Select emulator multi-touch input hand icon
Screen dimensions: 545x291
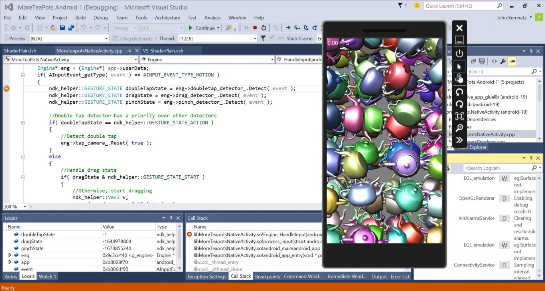coord(460,78)
